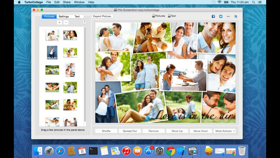Share the collage via Flickr icon
The height and width of the screenshot is (158, 280).
[x=228, y=16]
